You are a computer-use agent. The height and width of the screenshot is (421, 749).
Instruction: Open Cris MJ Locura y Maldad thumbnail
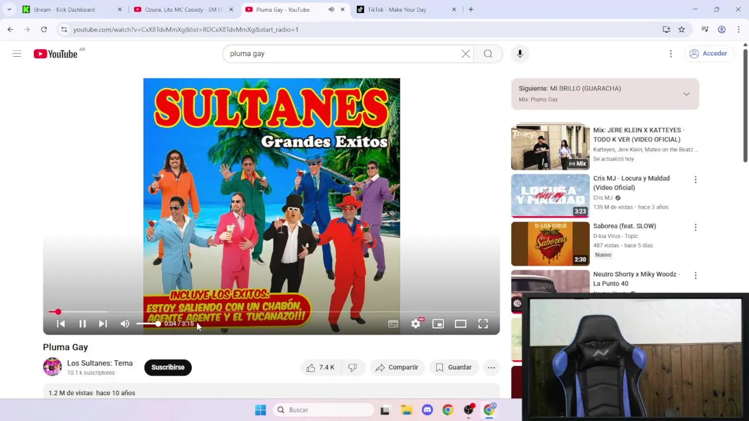pos(550,195)
